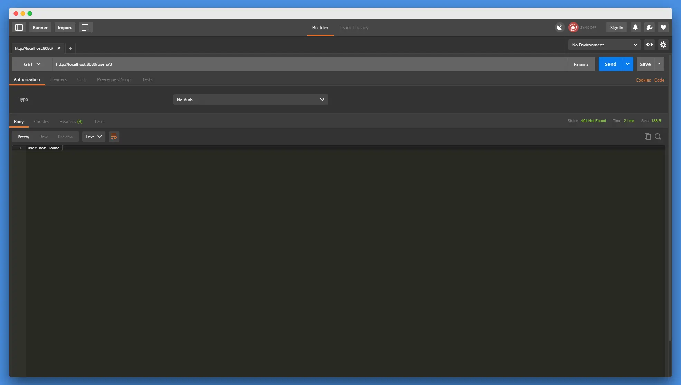Copy response body to clipboard
681x385 pixels.
click(x=647, y=137)
